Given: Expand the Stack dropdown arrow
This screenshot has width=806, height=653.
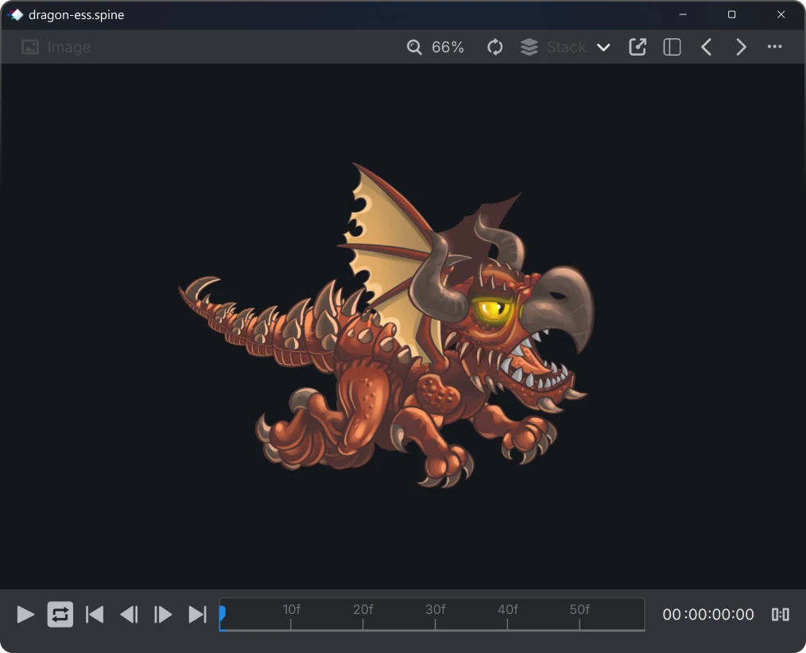Looking at the screenshot, I should tap(603, 48).
